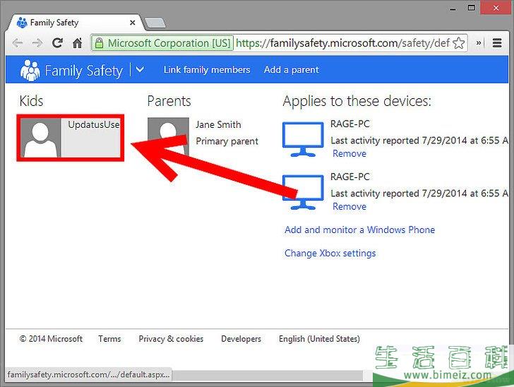Open the Developers footer link
This screenshot has height=387, width=514.
click(x=241, y=339)
